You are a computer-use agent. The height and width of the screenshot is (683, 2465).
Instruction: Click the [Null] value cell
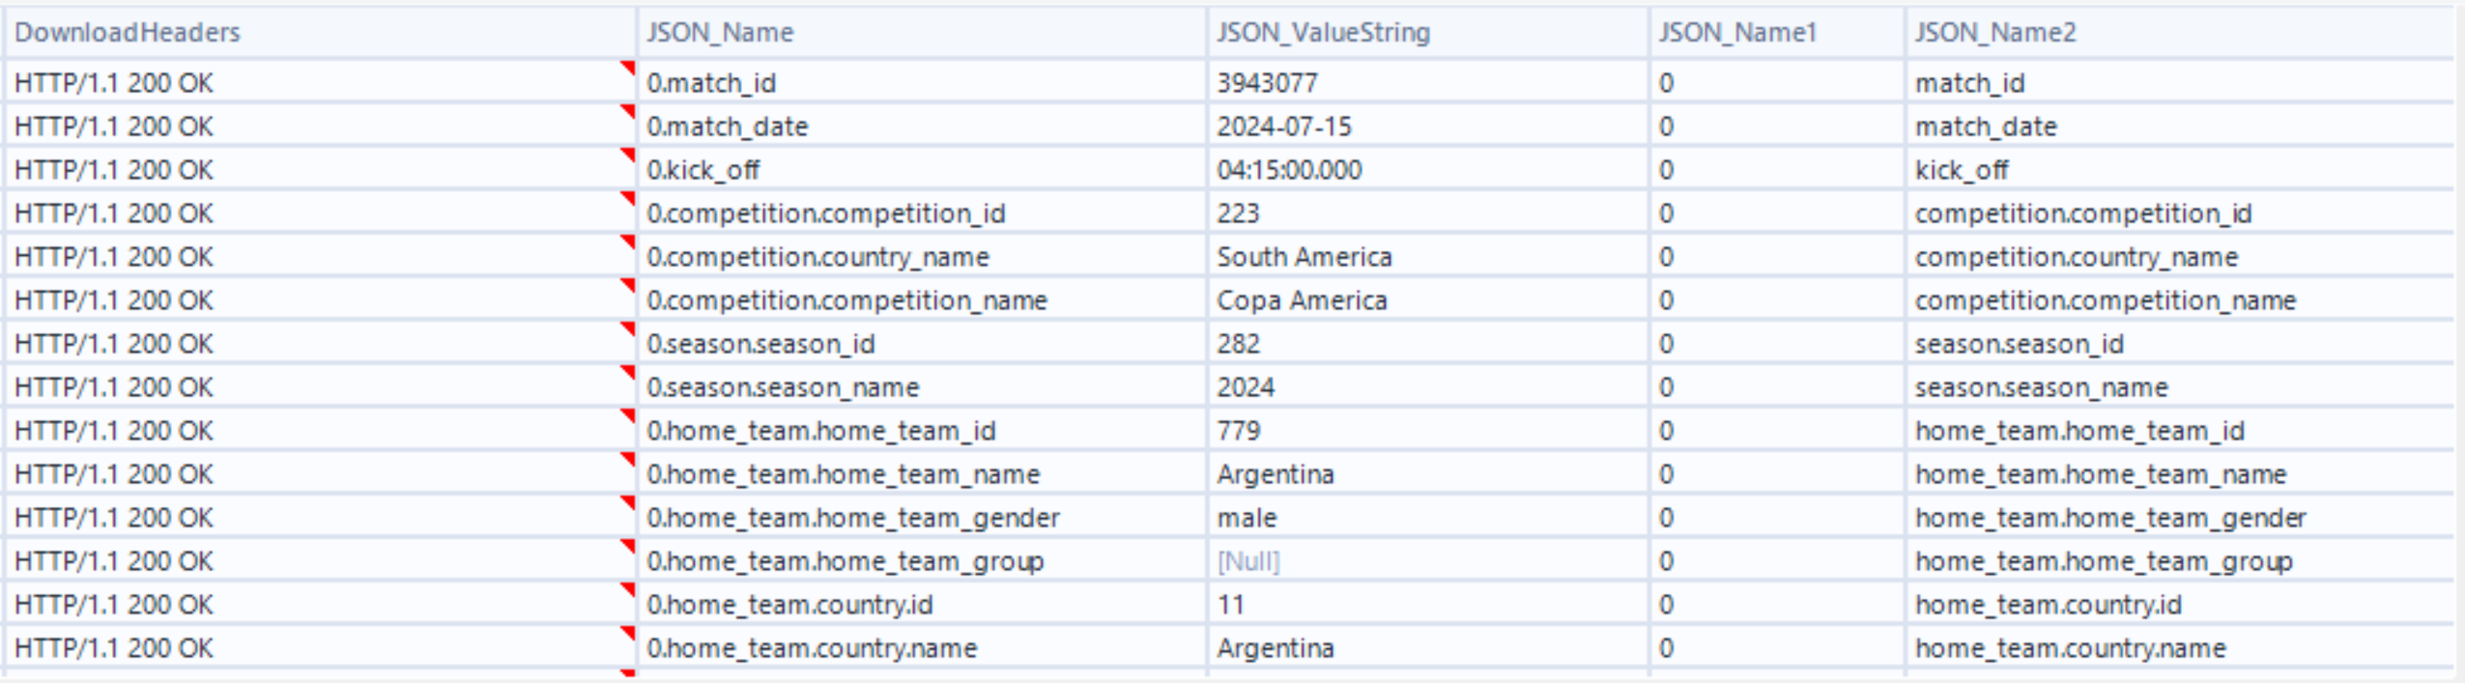click(1248, 561)
